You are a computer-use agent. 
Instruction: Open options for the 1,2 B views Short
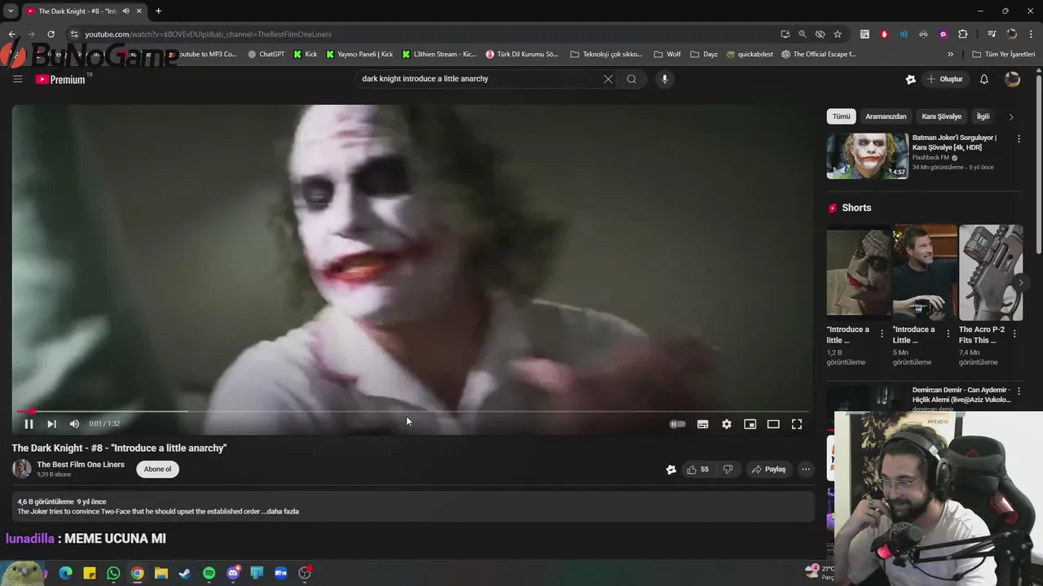tap(882, 334)
